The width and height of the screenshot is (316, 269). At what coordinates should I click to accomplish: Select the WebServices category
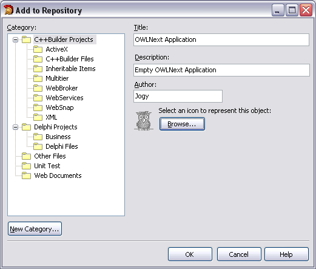pos(64,98)
